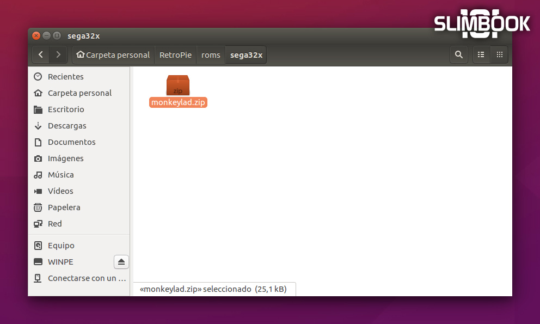
Task: Select the monkeylad.zip archive icon
Action: pyautogui.click(x=178, y=85)
